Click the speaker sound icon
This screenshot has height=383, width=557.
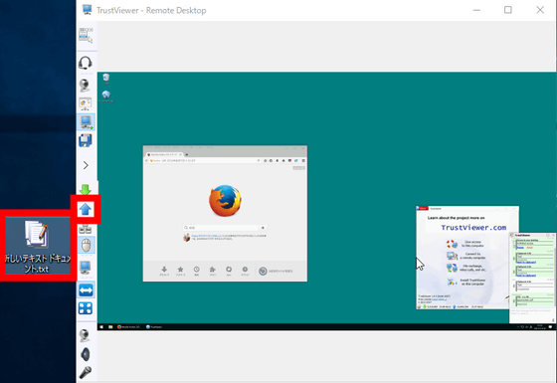pyautogui.click(x=86, y=354)
